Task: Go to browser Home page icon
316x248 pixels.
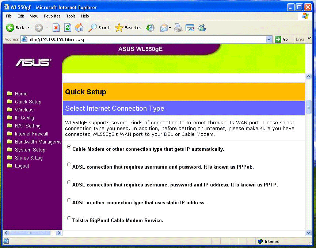Action: (x=79, y=28)
